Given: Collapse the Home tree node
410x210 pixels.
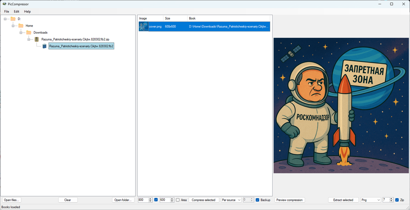Looking at the screenshot, I should 13,26.
